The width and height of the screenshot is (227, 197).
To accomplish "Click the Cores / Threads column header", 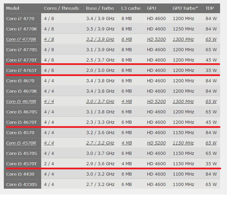I will pyautogui.click(x=61, y=8).
